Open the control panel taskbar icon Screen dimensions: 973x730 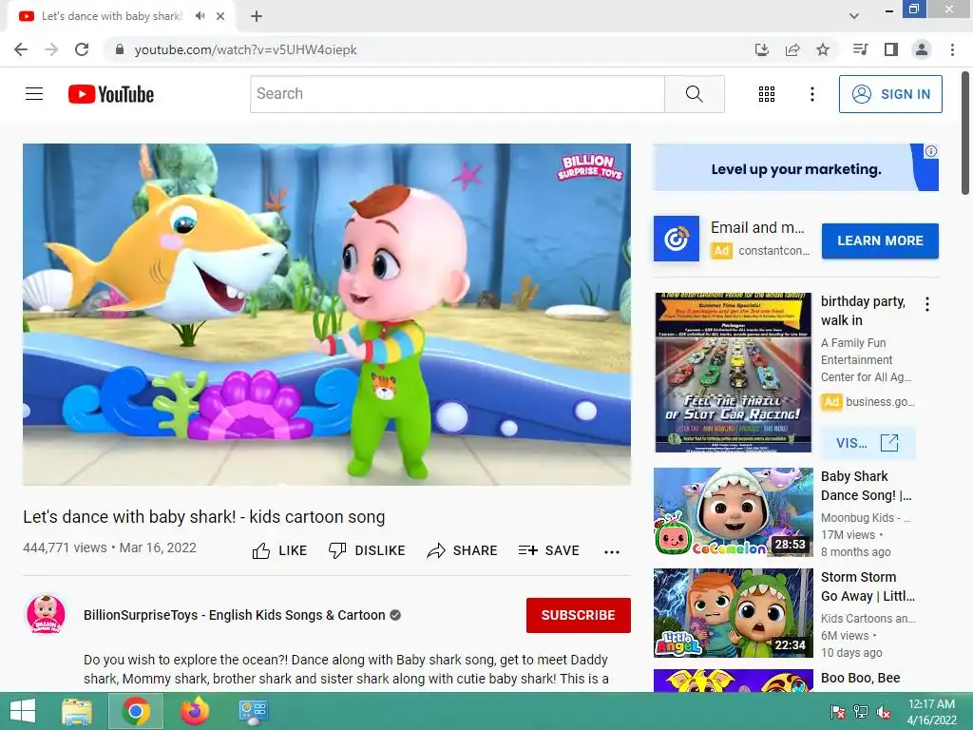(x=253, y=711)
